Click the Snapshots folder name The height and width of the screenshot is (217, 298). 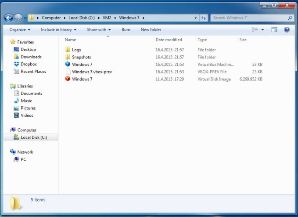(x=82, y=57)
